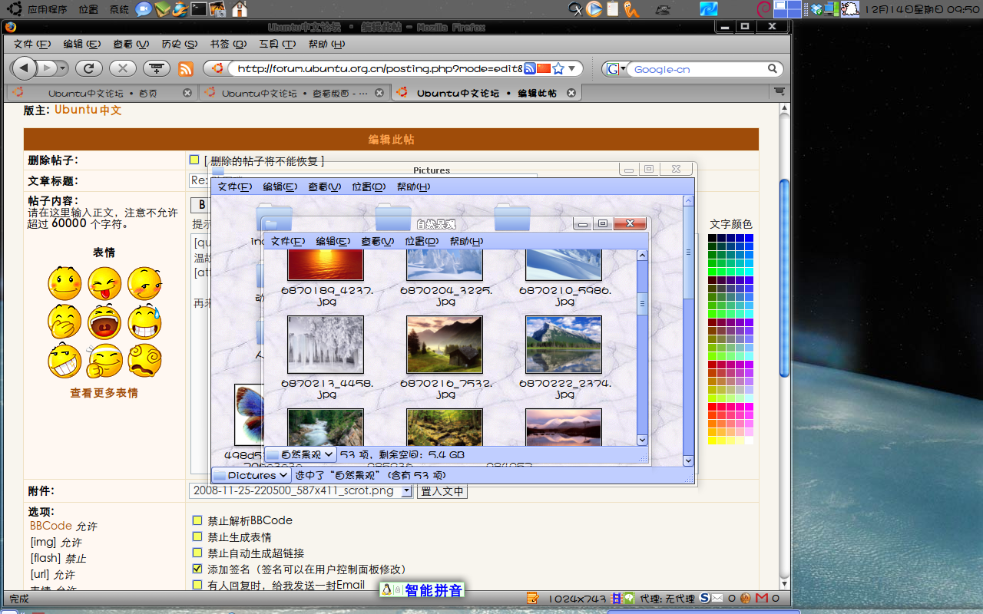Reload the page with the refresh button
This screenshot has width=983, height=614.
click(x=89, y=68)
